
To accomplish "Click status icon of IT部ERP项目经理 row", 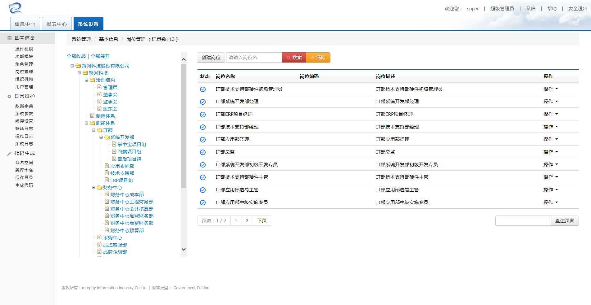I will click(203, 115).
